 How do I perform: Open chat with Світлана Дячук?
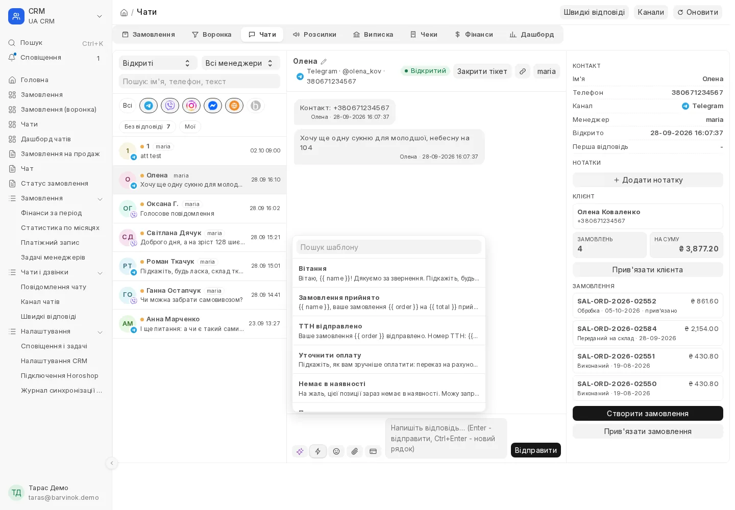tap(200, 238)
